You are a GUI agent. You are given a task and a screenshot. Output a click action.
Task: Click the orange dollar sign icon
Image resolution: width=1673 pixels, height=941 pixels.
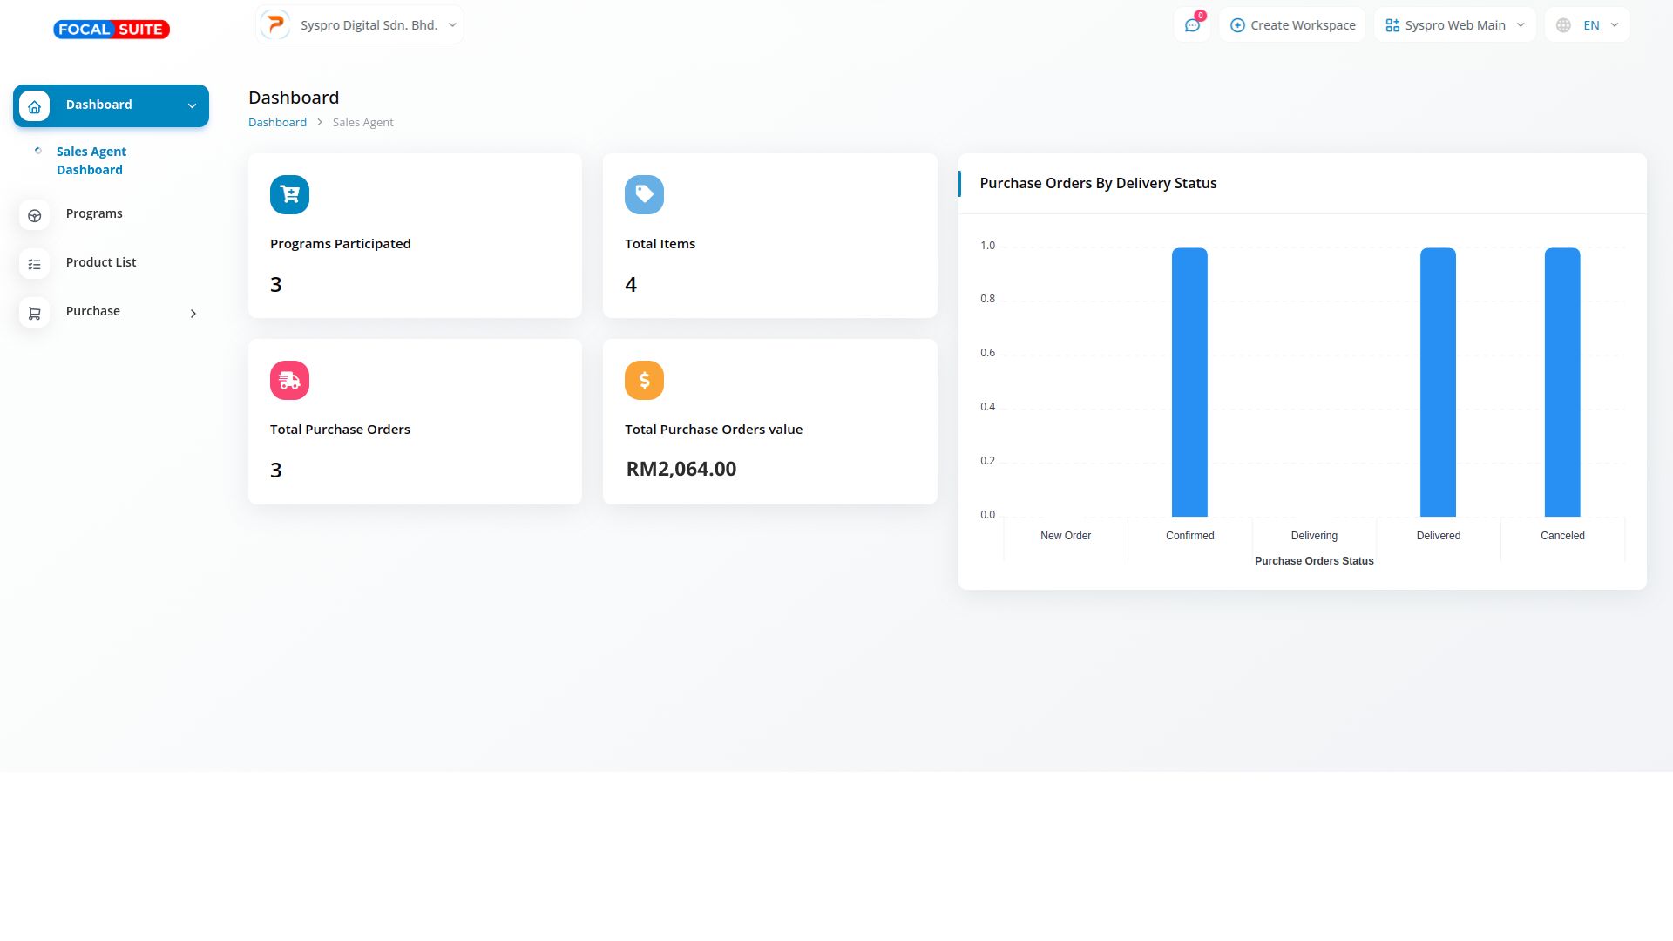coord(644,380)
